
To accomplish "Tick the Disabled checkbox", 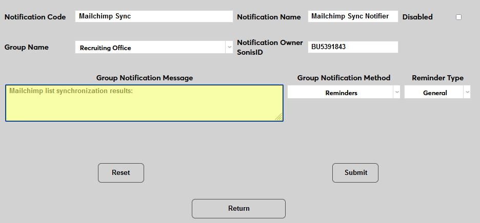I will (x=458, y=17).
